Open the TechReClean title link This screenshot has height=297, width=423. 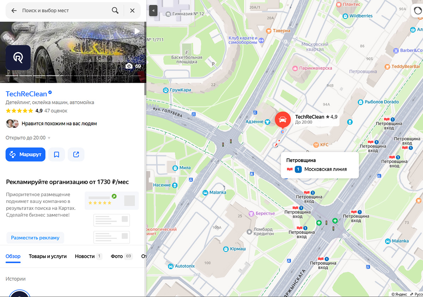coord(26,94)
